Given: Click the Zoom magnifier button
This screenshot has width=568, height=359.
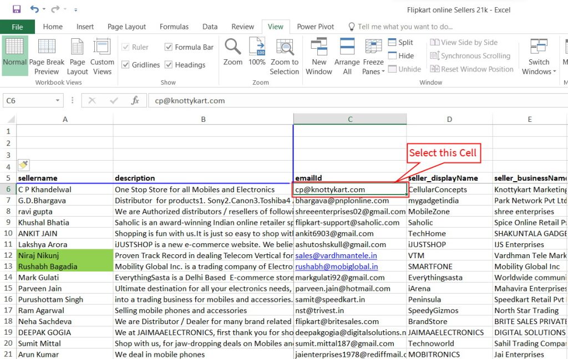Looking at the screenshot, I should click(233, 52).
